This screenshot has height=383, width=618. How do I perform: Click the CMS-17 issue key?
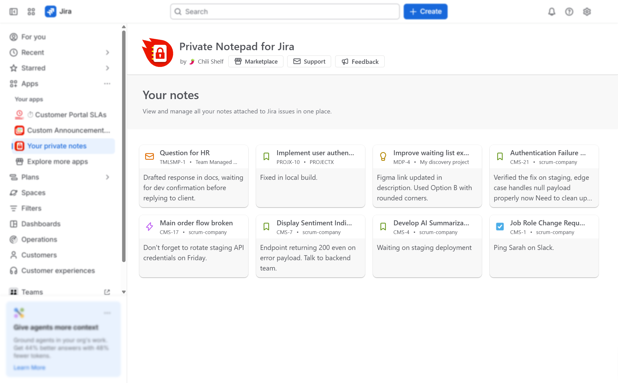coord(169,232)
